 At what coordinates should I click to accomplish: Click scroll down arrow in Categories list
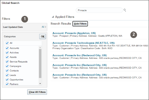click(x=40, y=84)
